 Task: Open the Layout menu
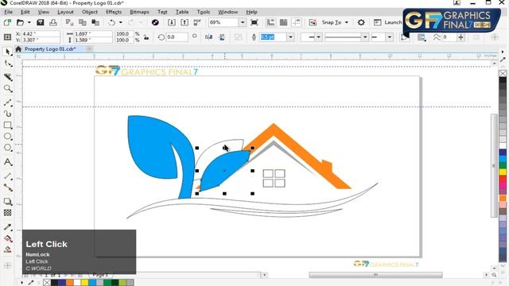[x=65, y=12]
